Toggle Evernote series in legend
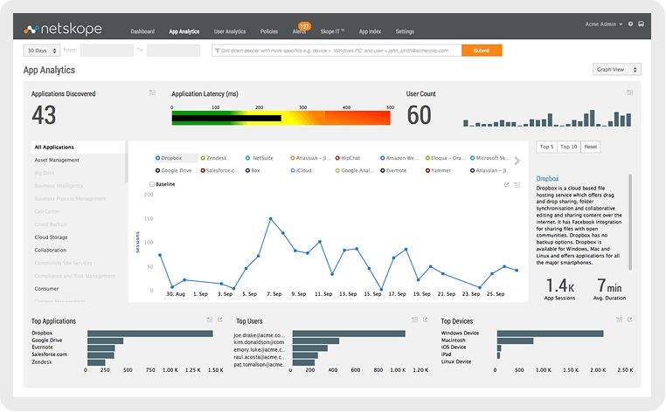This screenshot has width=666, height=412. [x=393, y=170]
